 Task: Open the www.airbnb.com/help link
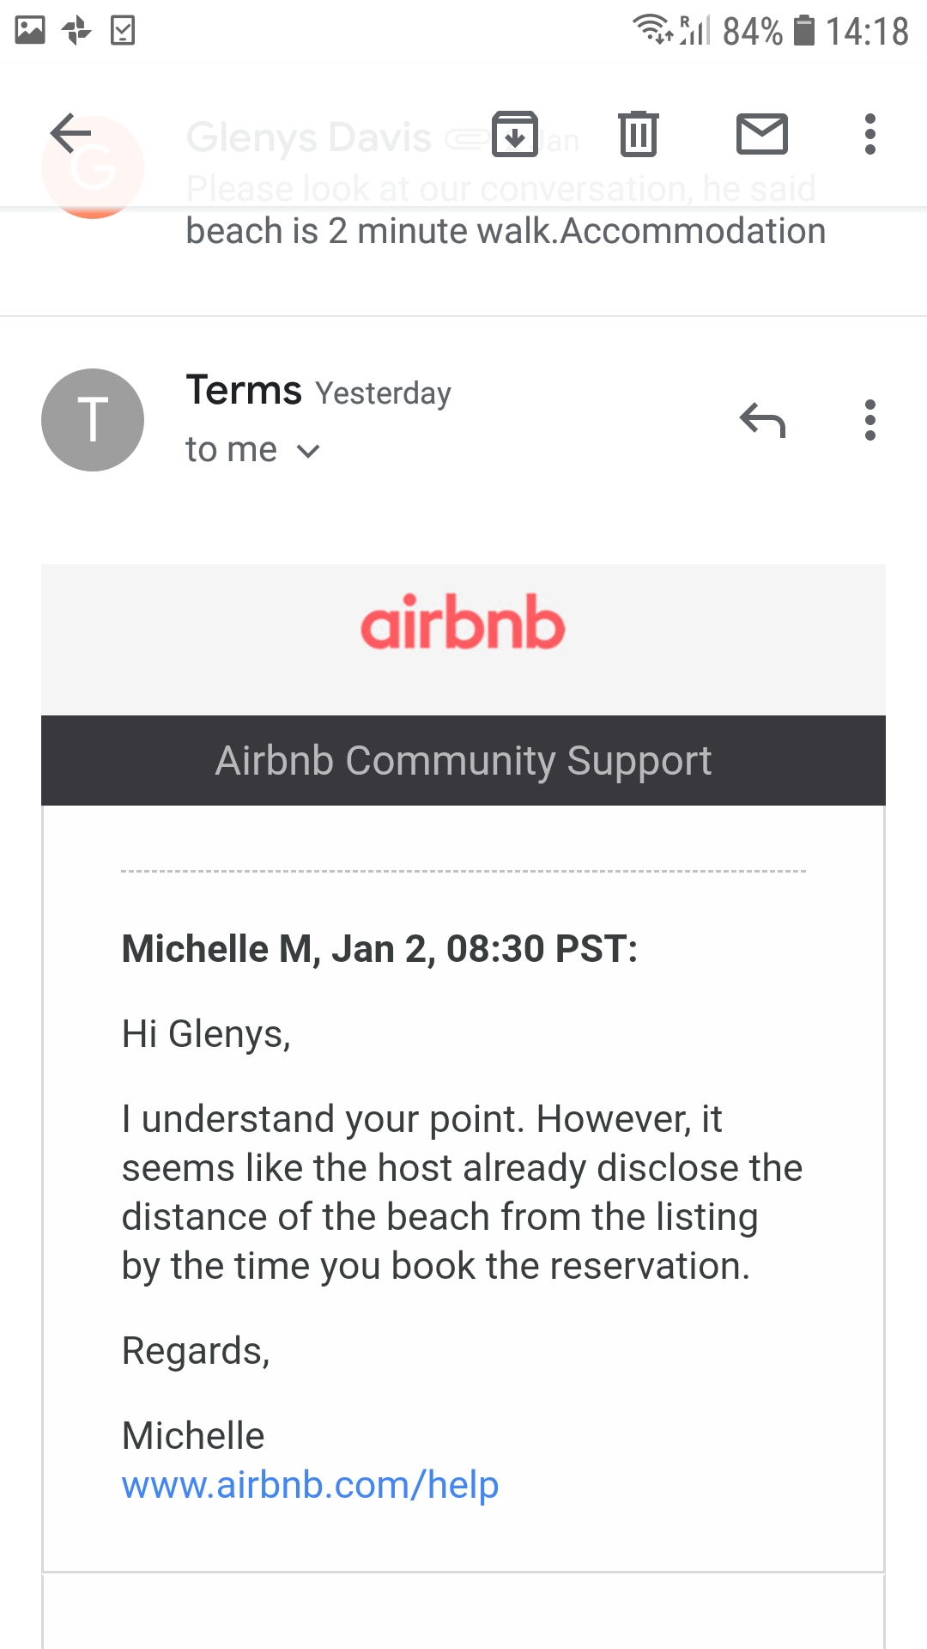[x=310, y=1484]
